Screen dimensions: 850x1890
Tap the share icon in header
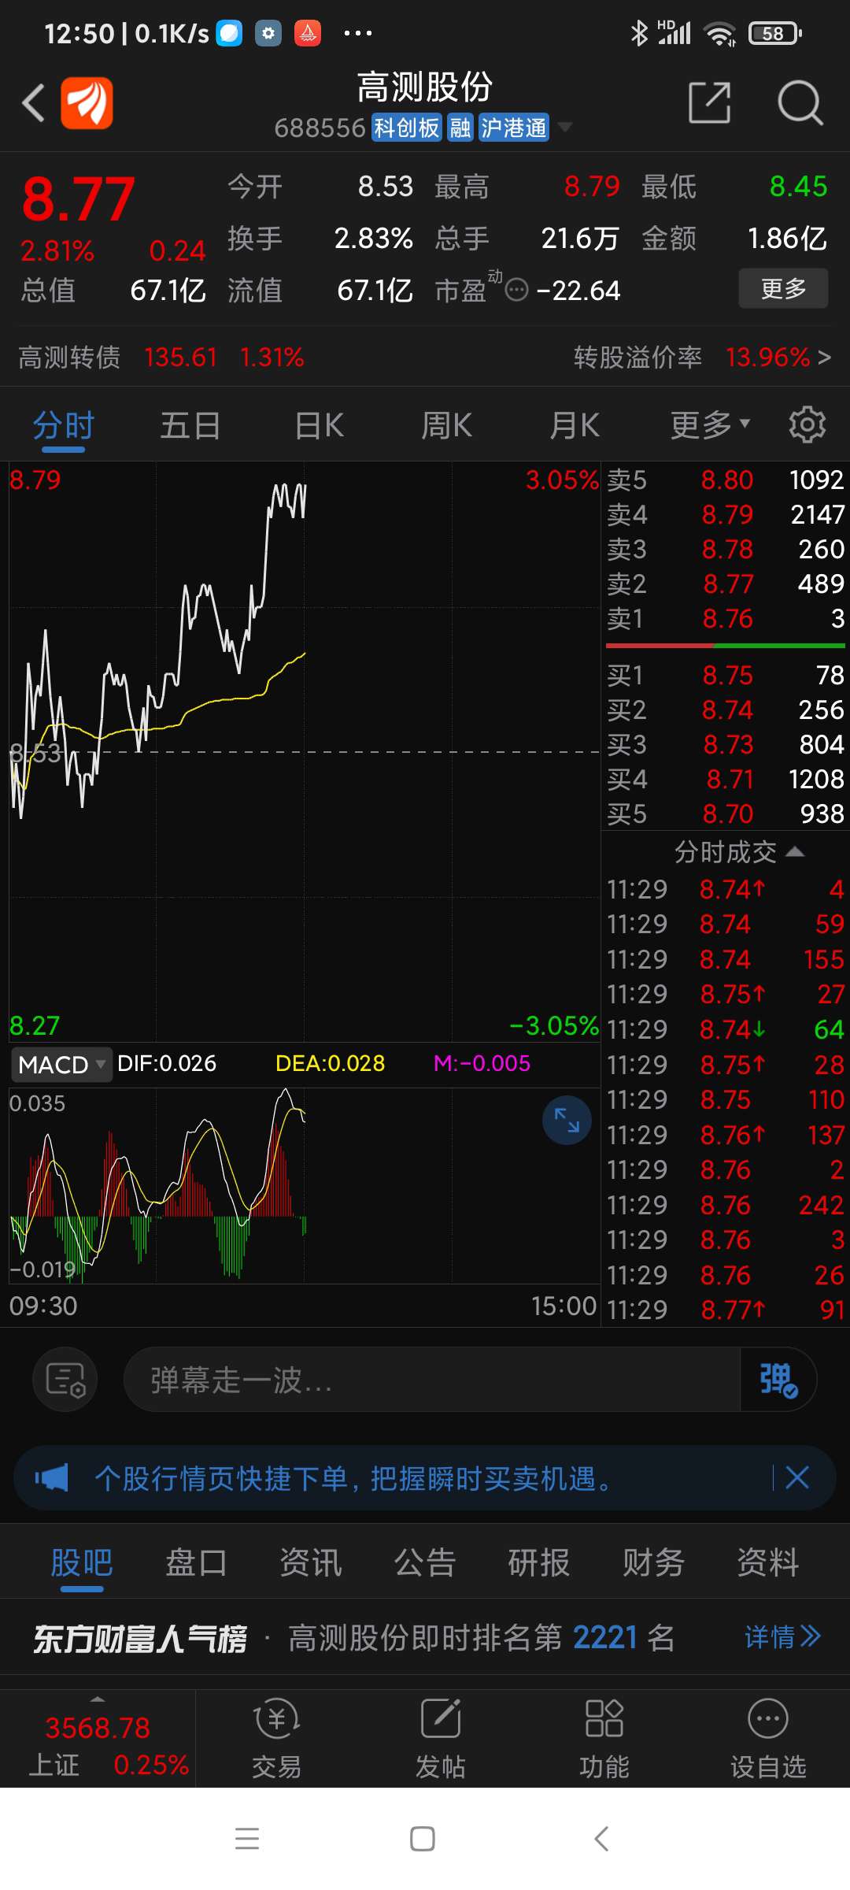(x=709, y=102)
